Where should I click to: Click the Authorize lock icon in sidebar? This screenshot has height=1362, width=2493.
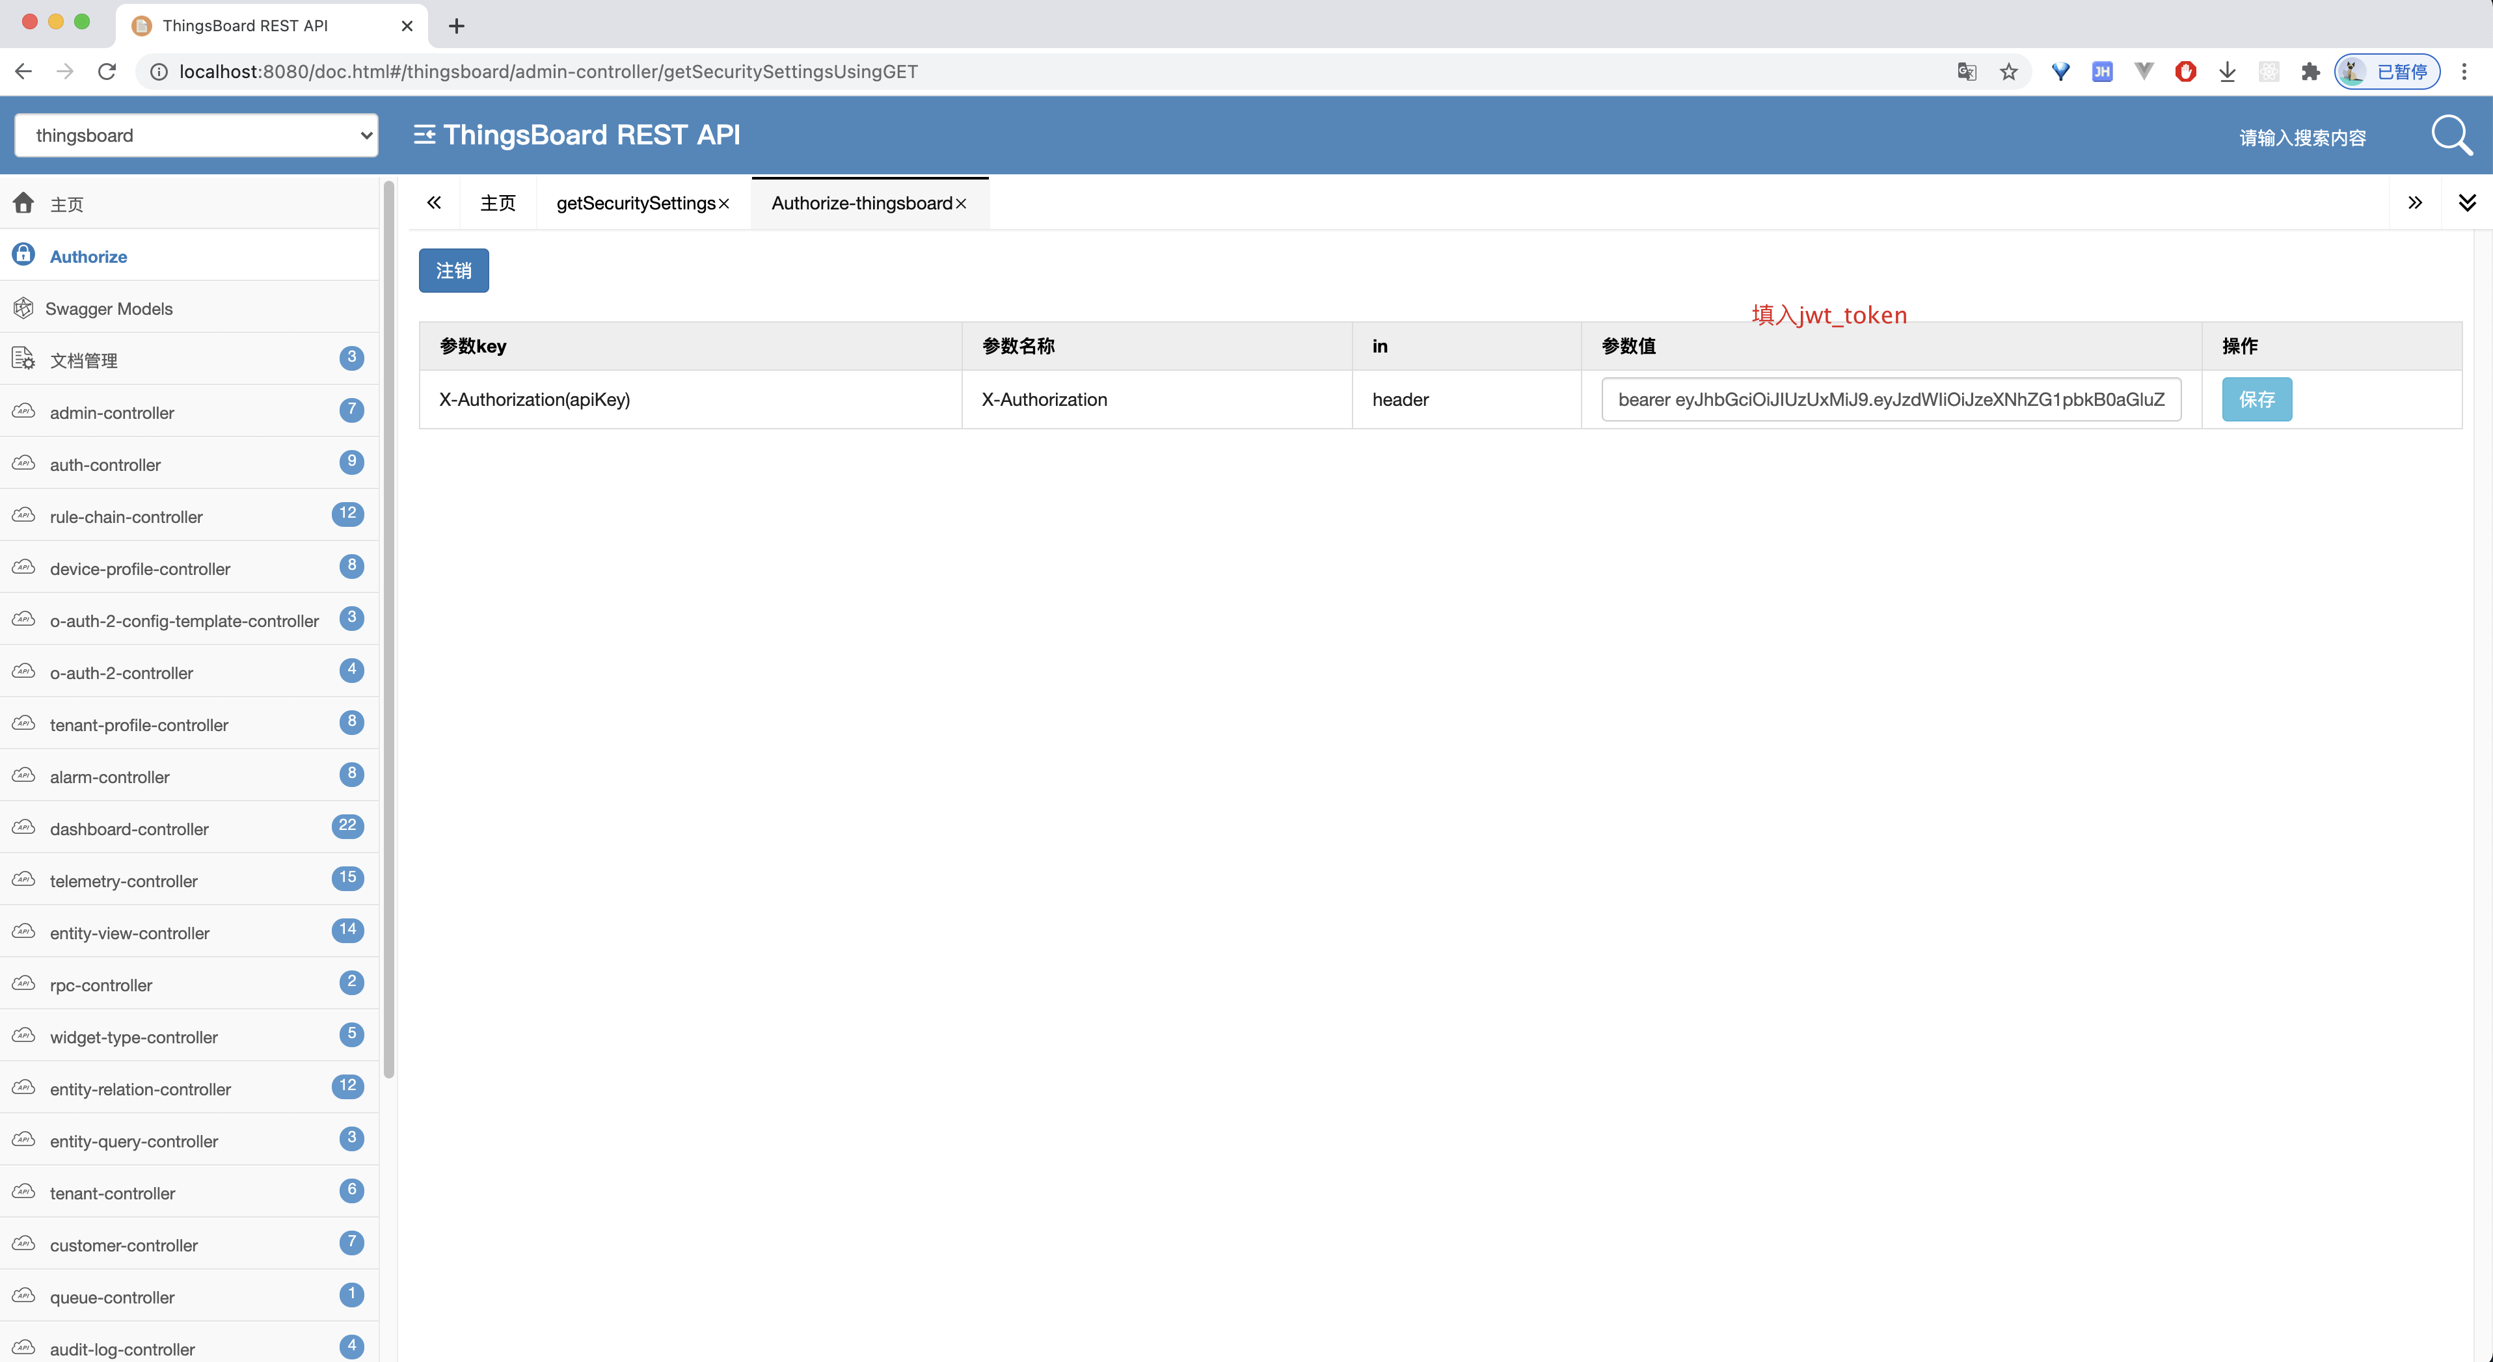[x=23, y=254]
